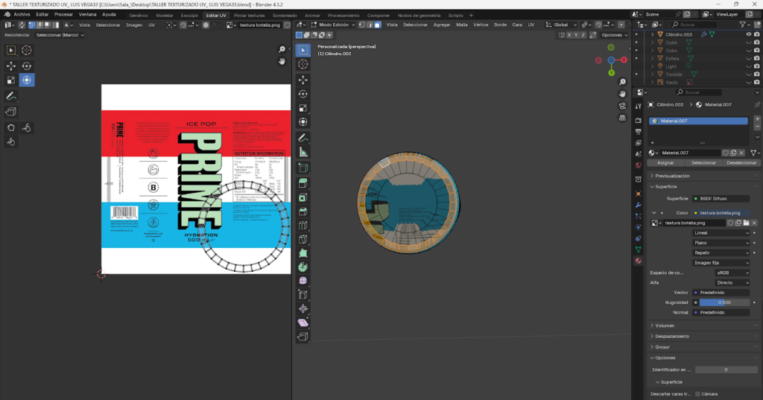Open the Repetir extension dropdown
763x400 pixels.
[721, 253]
